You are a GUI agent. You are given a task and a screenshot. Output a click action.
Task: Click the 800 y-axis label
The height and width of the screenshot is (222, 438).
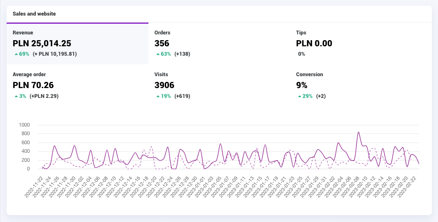[25, 134]
